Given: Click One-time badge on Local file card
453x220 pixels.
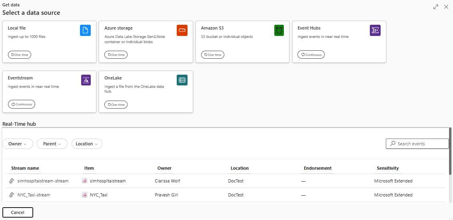Looking at the screenshot, I should (x=19, y=54).
